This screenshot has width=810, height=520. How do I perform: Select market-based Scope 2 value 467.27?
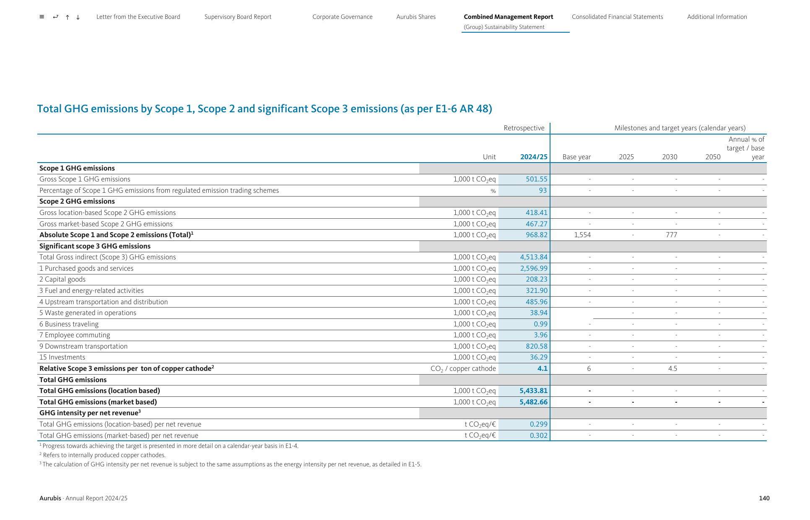pos(537,224)
